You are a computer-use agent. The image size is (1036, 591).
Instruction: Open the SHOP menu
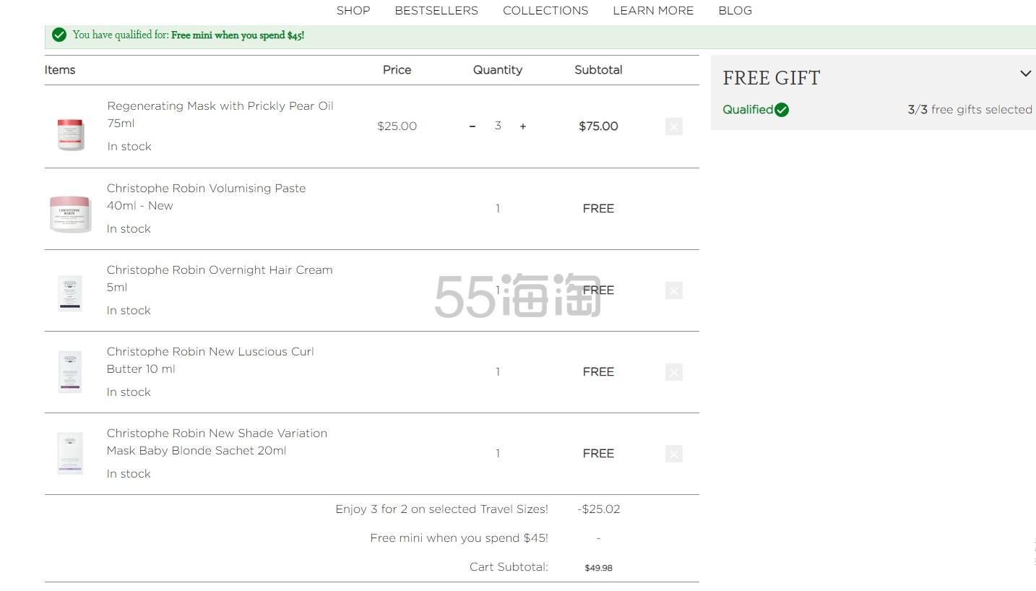[x=353, y=10]
